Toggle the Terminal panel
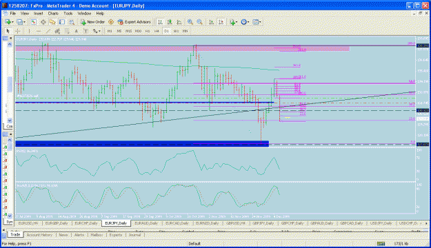 [x=62, y=22]
